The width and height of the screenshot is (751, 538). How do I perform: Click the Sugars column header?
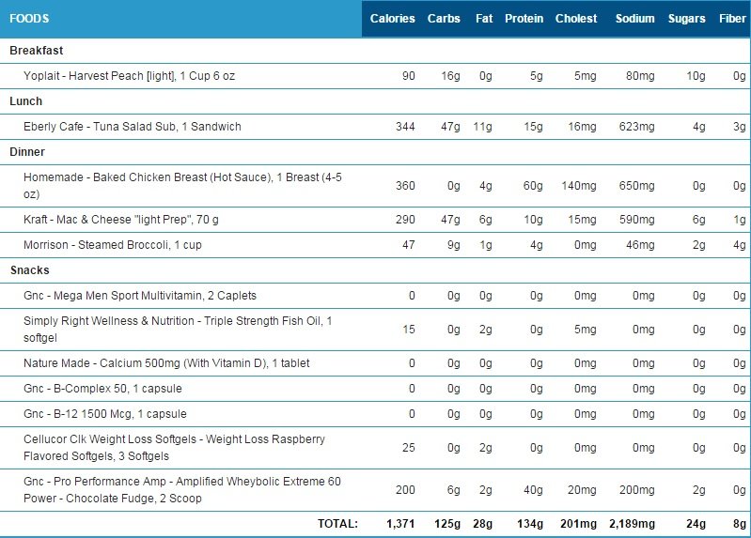[687, 19]
